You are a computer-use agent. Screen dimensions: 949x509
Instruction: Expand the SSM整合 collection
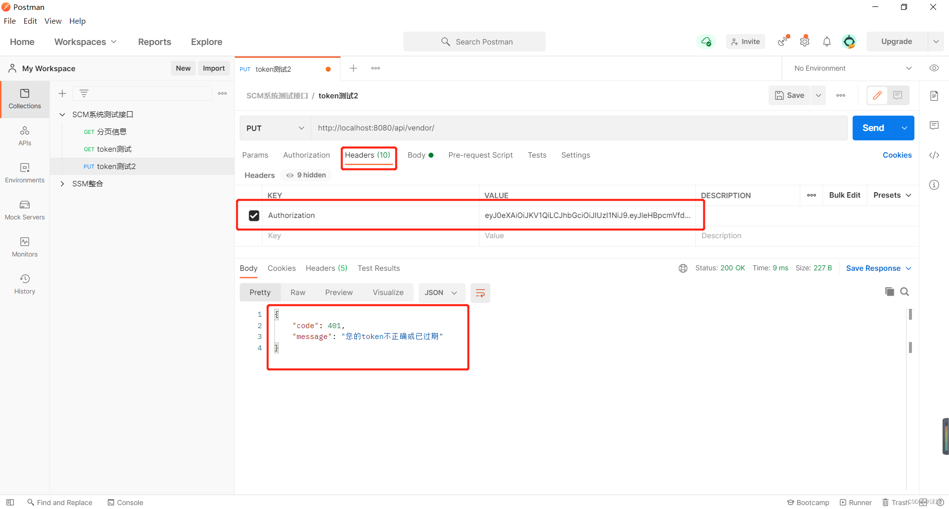click(x=62, y=184)
